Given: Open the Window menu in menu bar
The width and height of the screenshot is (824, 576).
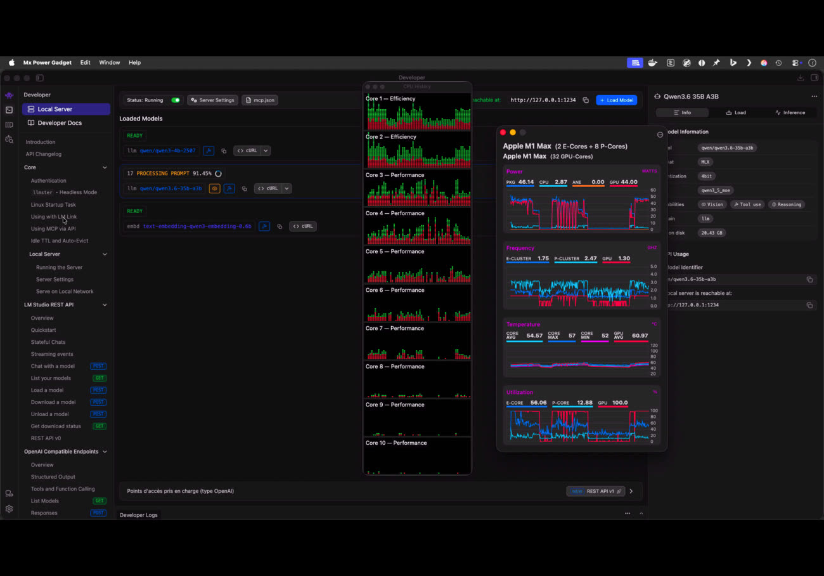Looking at the screenshot, I should tap(110, 63).
